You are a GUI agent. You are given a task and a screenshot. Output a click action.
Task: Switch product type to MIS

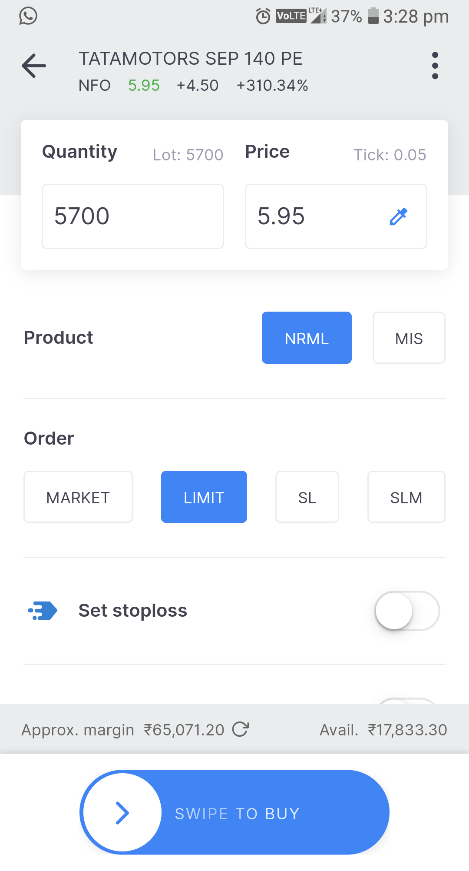pyautogui.click(x=409, y=338)
